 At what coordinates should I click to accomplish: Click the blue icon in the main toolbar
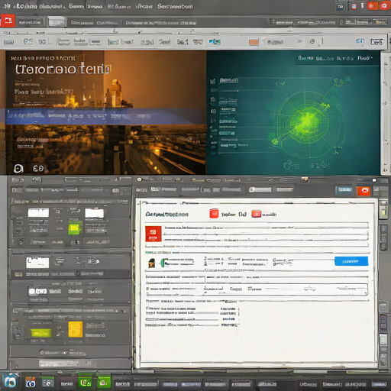(215, 41)
